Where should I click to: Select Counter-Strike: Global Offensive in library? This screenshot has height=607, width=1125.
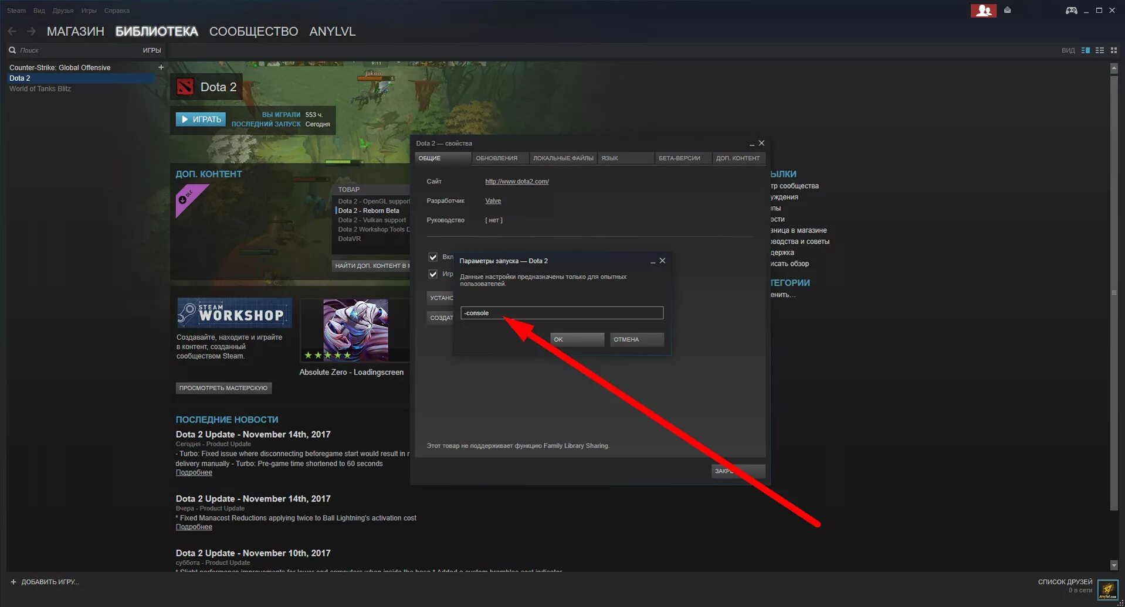pyautogui.click(x=60, y=68)
